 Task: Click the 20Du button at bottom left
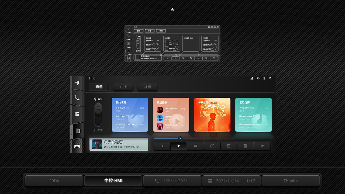(54, 181)
